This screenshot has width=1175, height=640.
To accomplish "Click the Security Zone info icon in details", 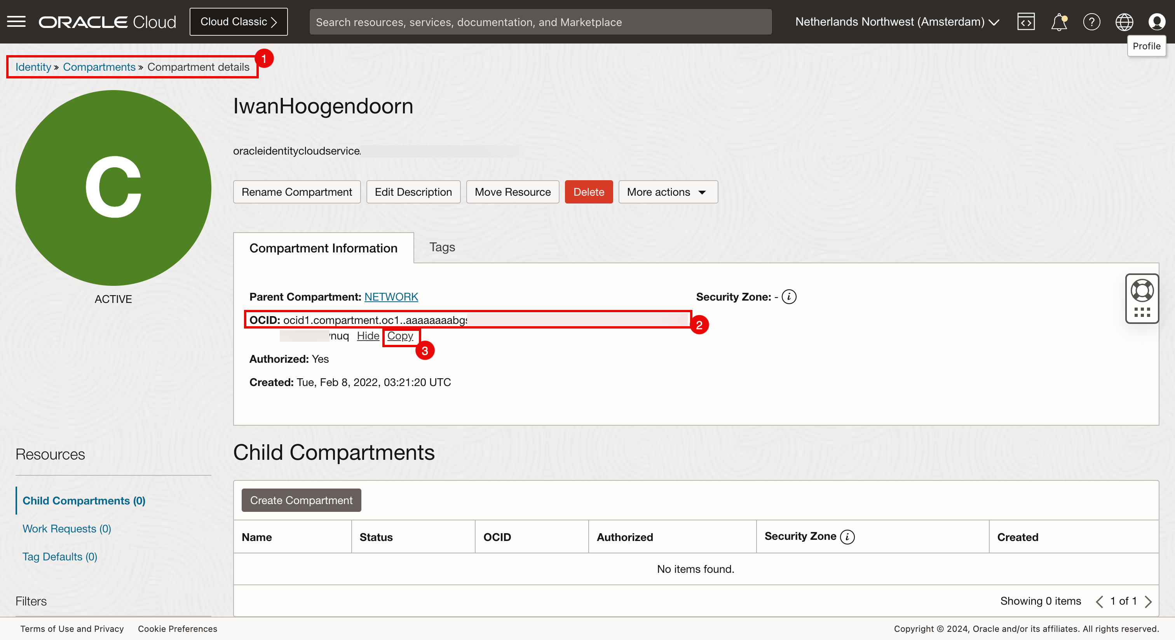I will [789, 297].
